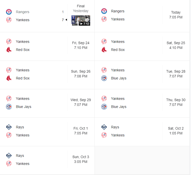Play the 7:12 game highlights video thumbnail
The height and width of the screenshot is (175, 191).
coord(81,21)
